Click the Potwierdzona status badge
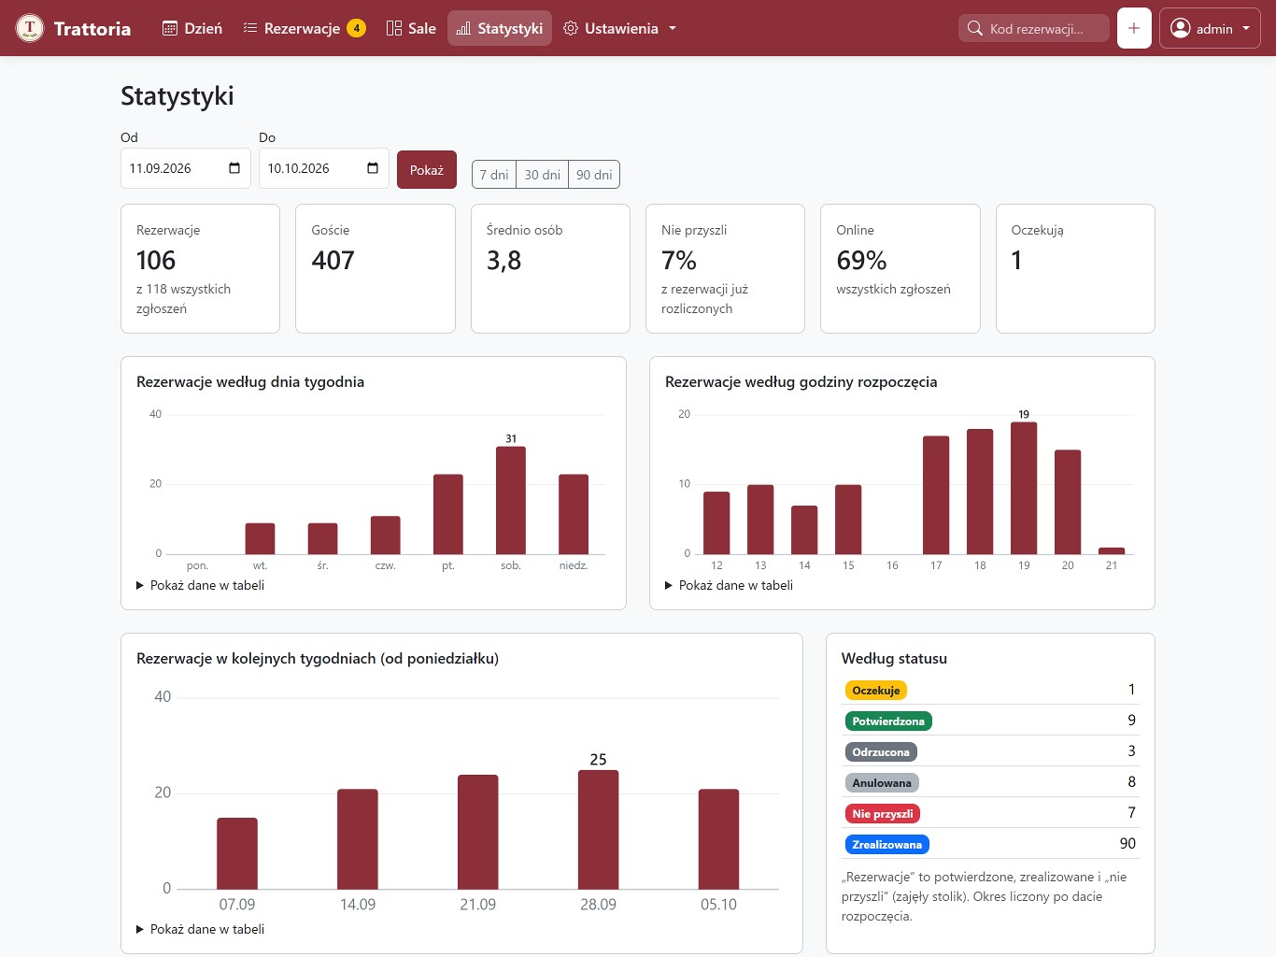The image size is (1276, 957). 888,721
